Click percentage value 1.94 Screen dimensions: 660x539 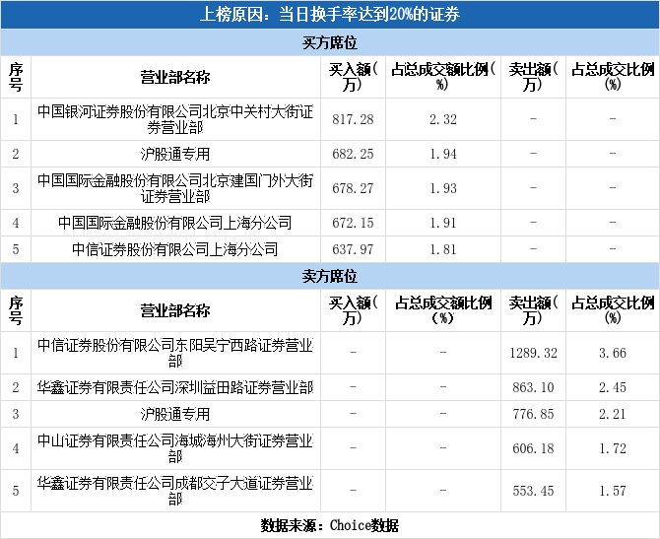coord(443,154)
